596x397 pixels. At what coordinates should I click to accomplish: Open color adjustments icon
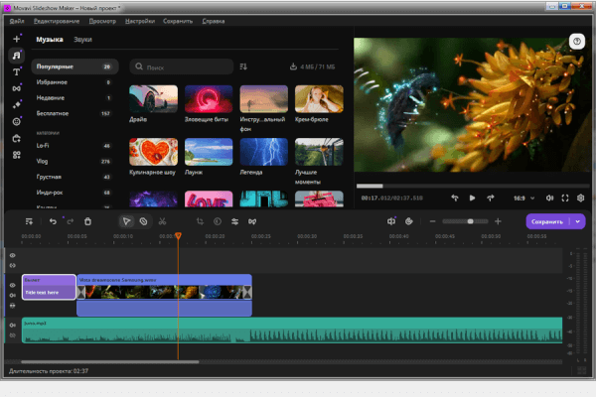tap(218, 221)
